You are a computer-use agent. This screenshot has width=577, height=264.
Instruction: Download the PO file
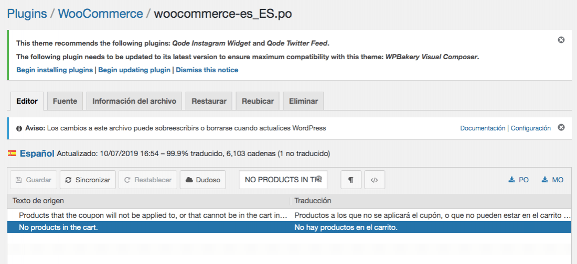tap(518, 180)
